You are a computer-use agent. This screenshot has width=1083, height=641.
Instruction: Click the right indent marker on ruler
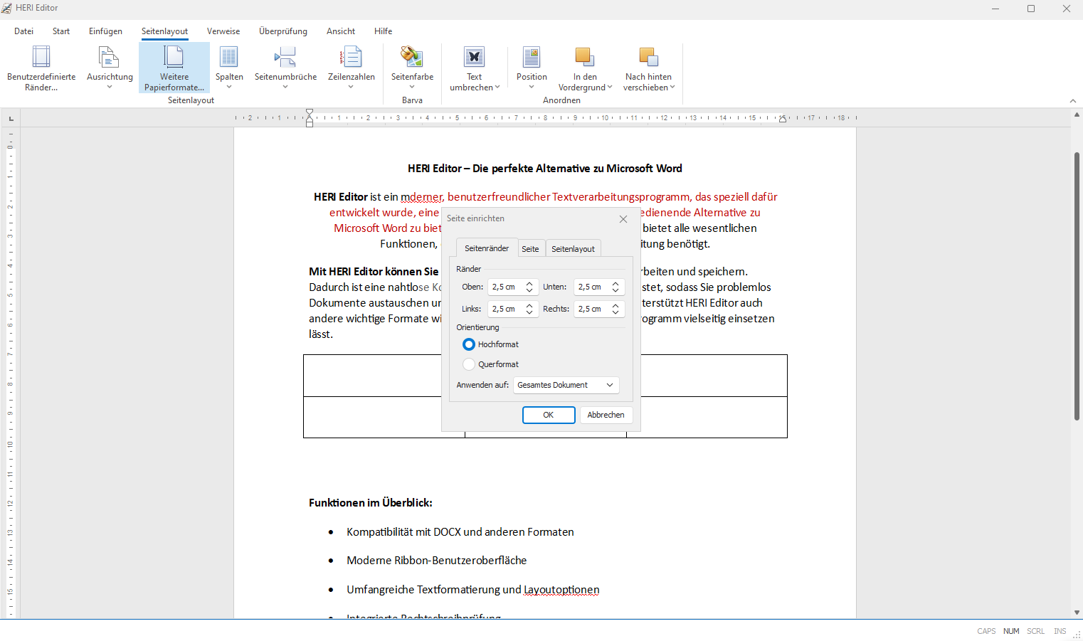click(783, 119)
